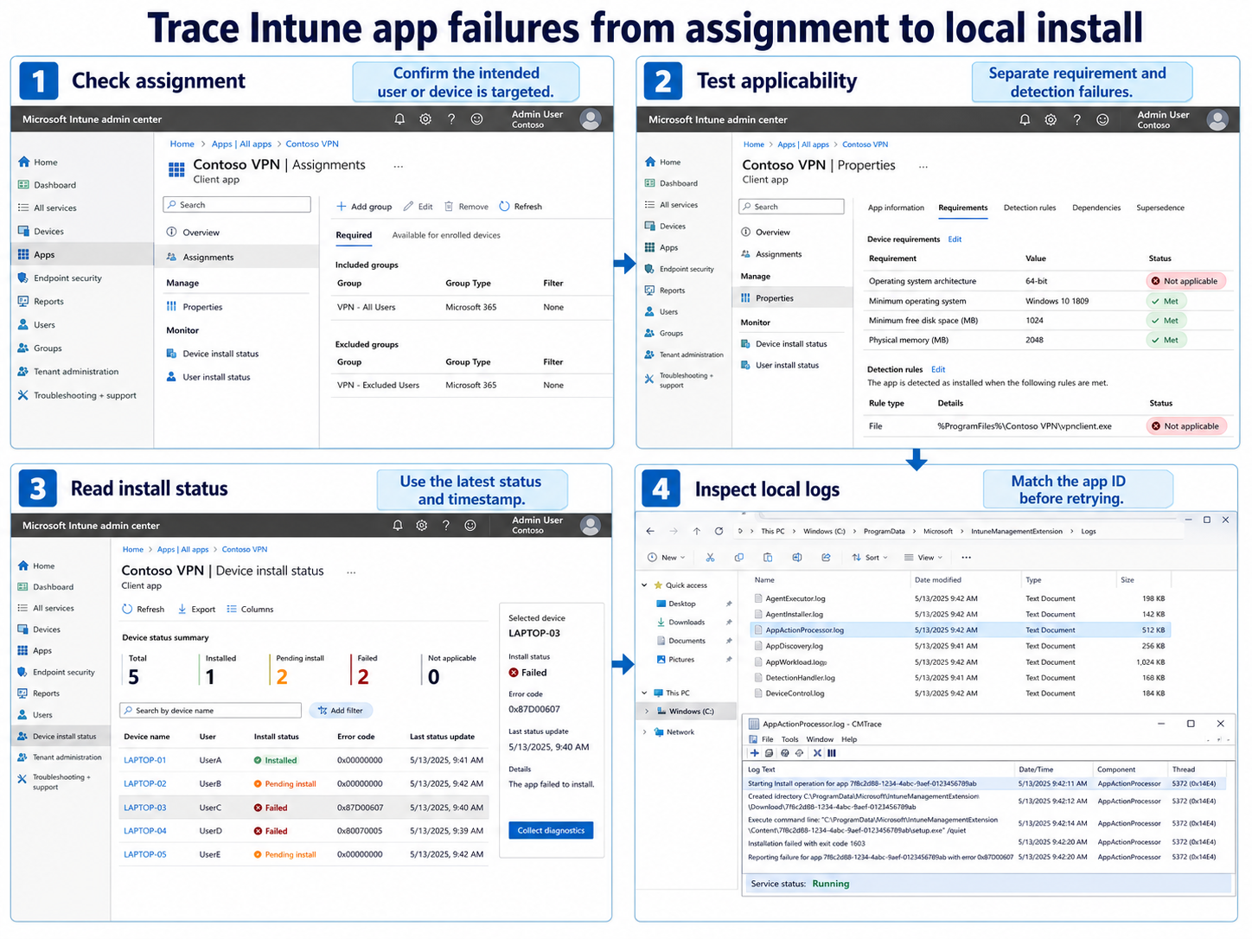Open settings gear in Check assignment header

point(425,119)
